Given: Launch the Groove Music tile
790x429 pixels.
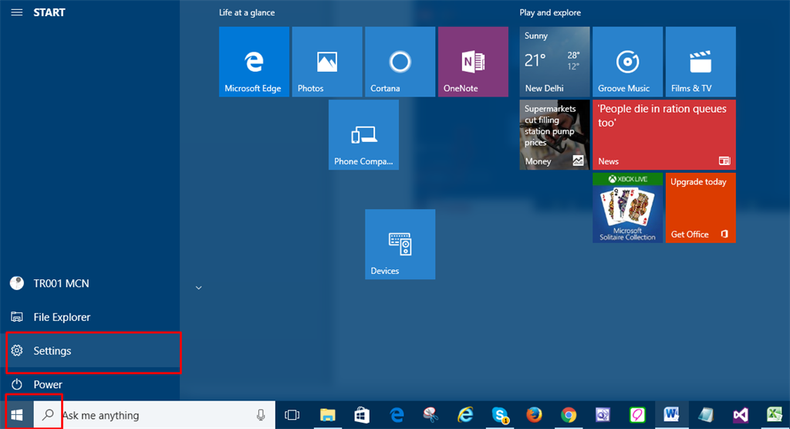Looking at the screenshot, I should tap(627, 62).
